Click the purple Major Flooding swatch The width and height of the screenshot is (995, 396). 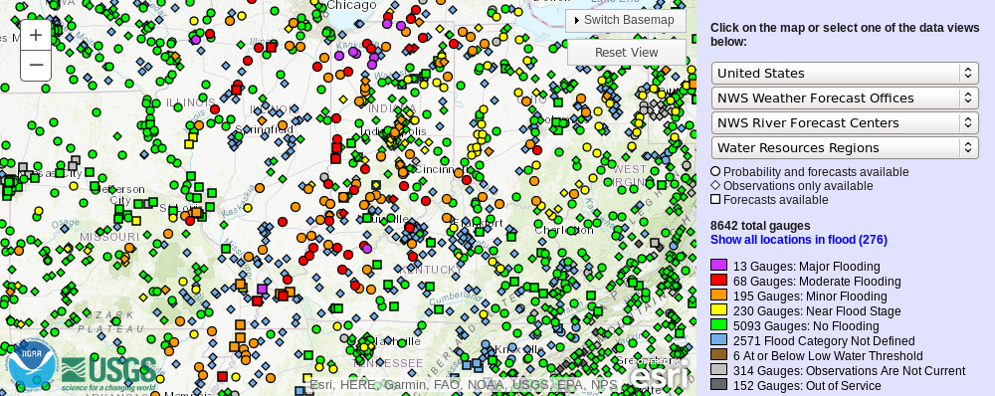718,266
